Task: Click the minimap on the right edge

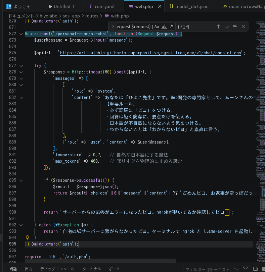Action: tap(260, 139)
